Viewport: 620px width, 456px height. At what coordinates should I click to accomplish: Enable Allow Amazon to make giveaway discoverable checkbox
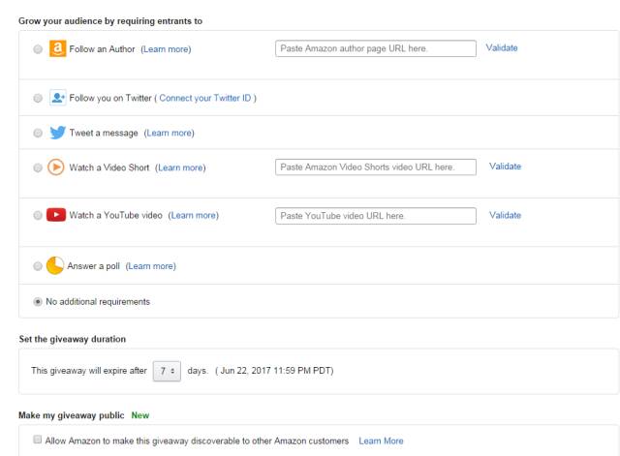click(x=38, y=440)
